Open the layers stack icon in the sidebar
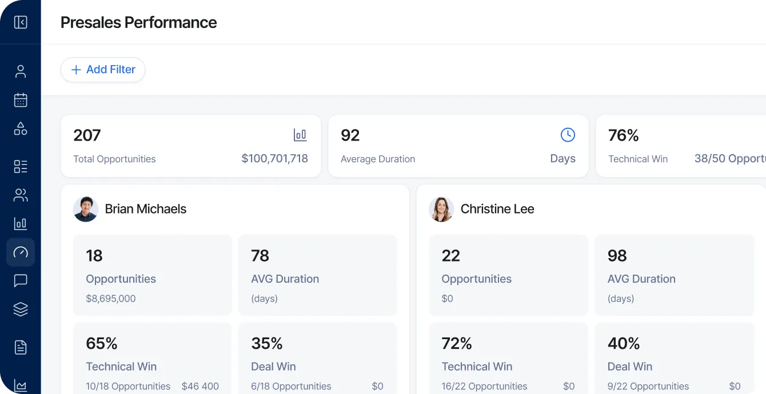 click(21, 309)
